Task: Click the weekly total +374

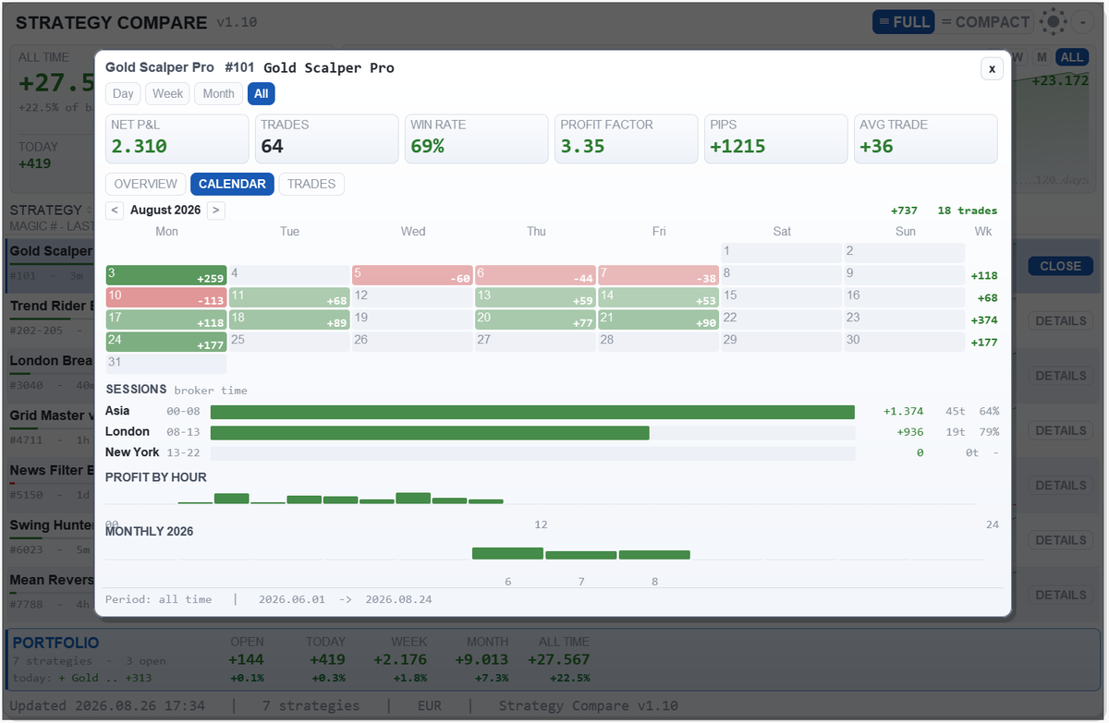Action: (984, 319)
